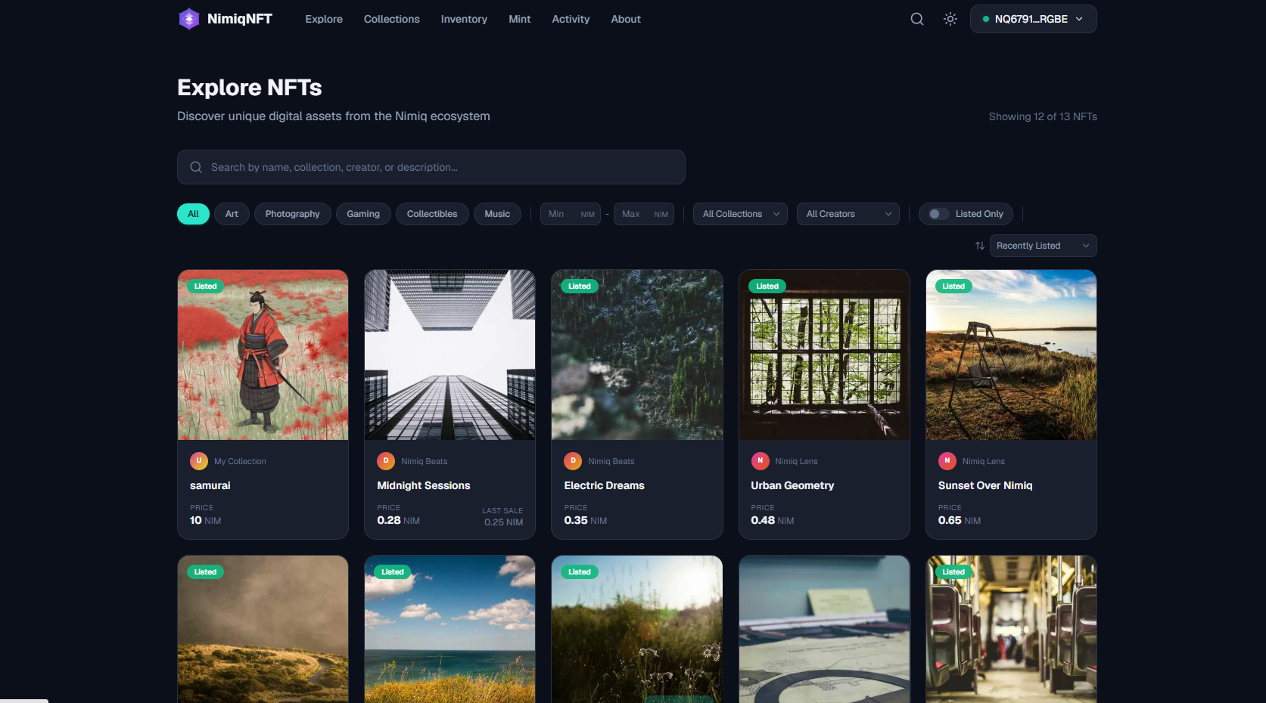The width and height of the screenshot is (1266, 703).
Task: Click the Nimiq Lens avatar on Sunset Over Nimiq card
Action: tap(947, 461)
